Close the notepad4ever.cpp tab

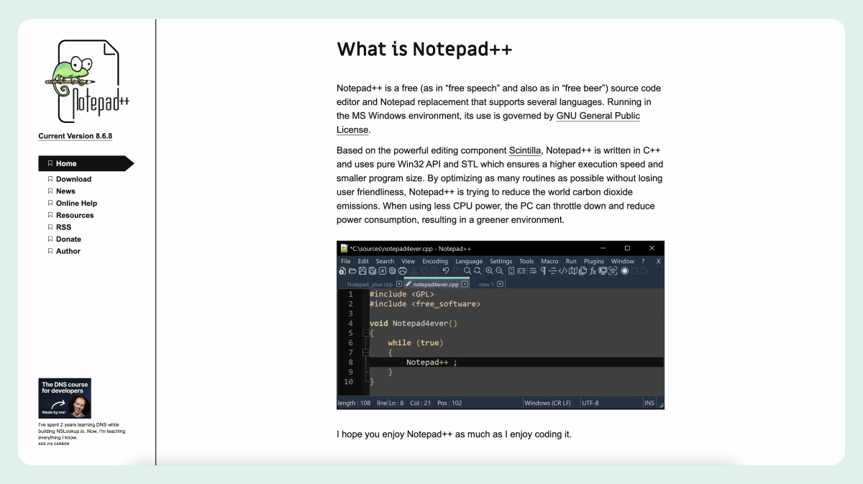465,284
